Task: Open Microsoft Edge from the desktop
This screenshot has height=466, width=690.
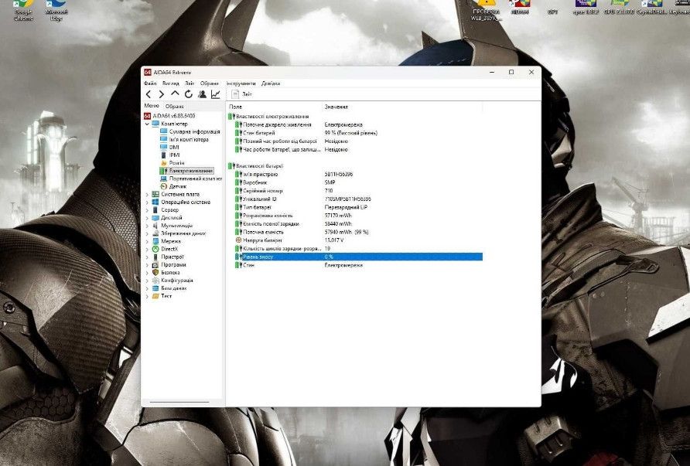Action: pyautogui.click(x=56, y=9)
